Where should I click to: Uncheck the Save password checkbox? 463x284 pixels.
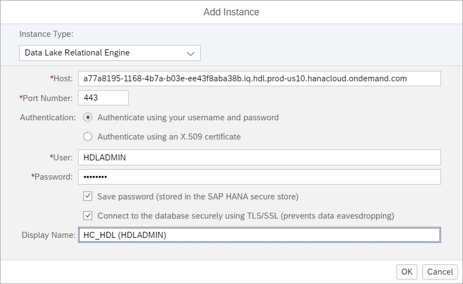(87, 196)
